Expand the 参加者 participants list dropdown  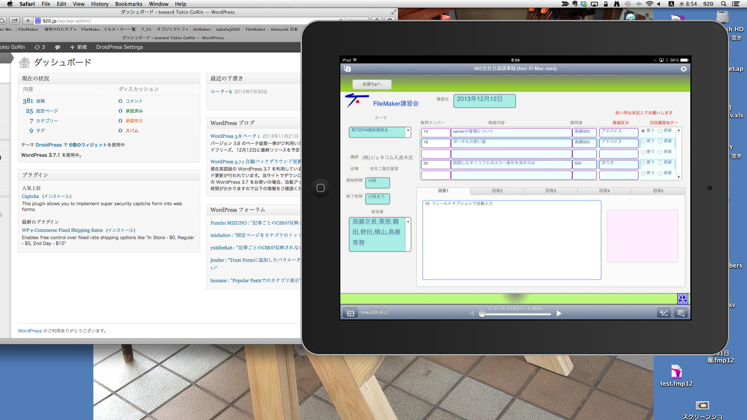coord(408,222)
